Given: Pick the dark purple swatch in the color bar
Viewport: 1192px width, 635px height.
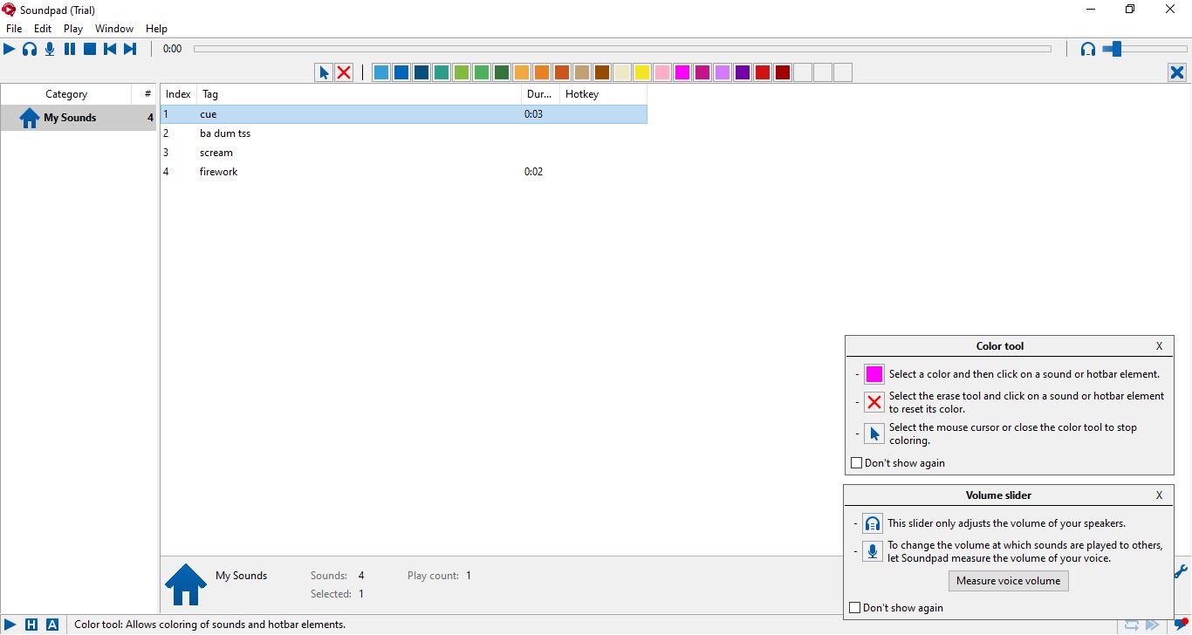Looking at the screenshot, I should point(743,72).
